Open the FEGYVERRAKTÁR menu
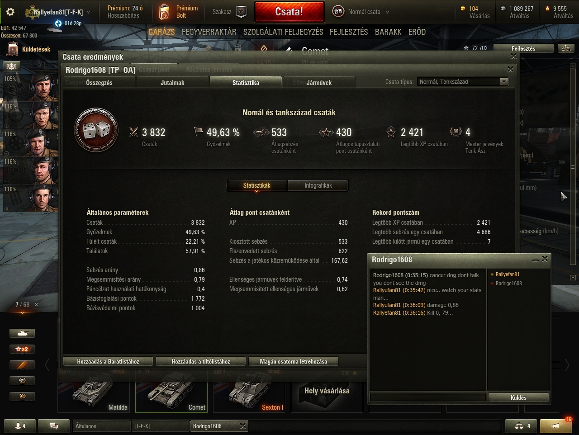579x435 pixels. click(209, 32)
